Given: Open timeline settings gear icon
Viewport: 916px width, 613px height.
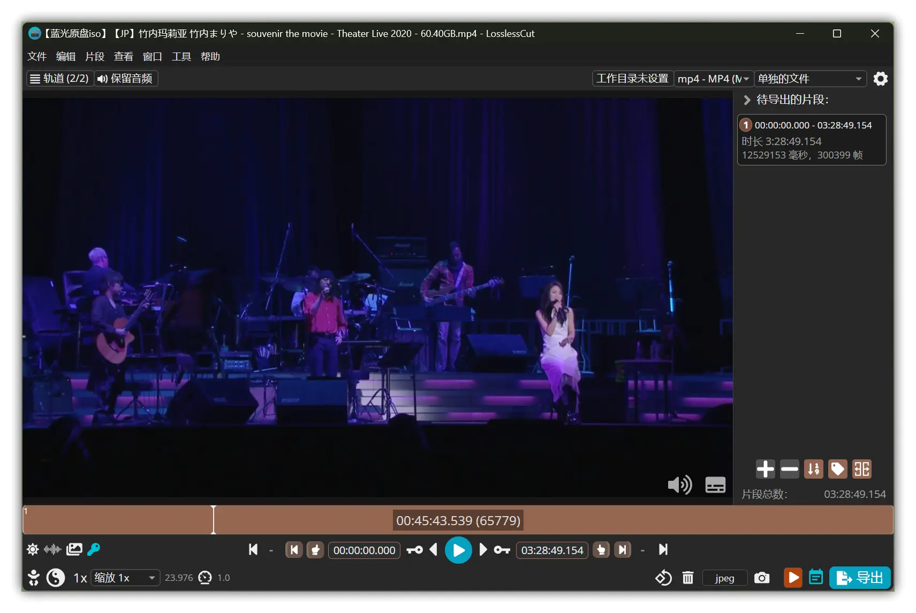Looking at the screenshot, I should click(33, 549).
